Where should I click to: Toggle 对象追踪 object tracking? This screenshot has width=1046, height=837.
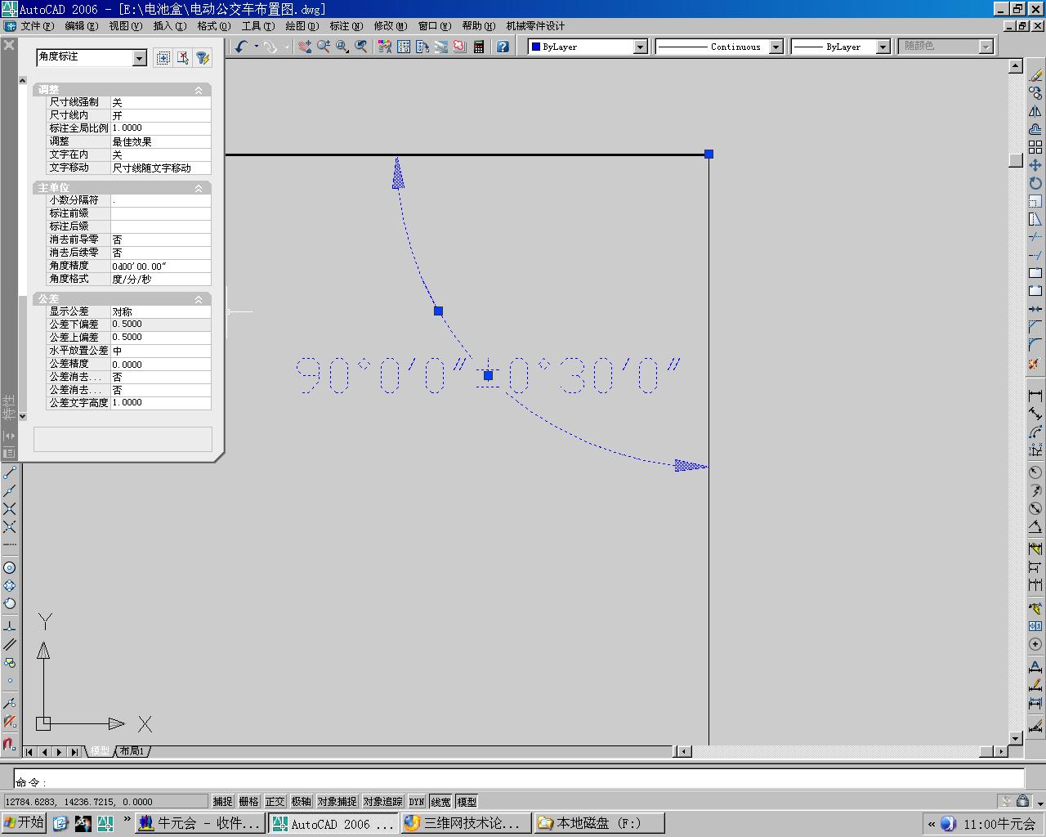[382, 802]
